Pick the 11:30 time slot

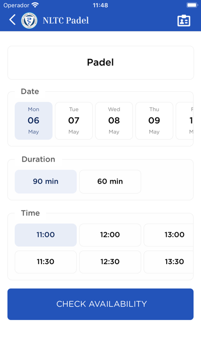click(x=46, y=262)
